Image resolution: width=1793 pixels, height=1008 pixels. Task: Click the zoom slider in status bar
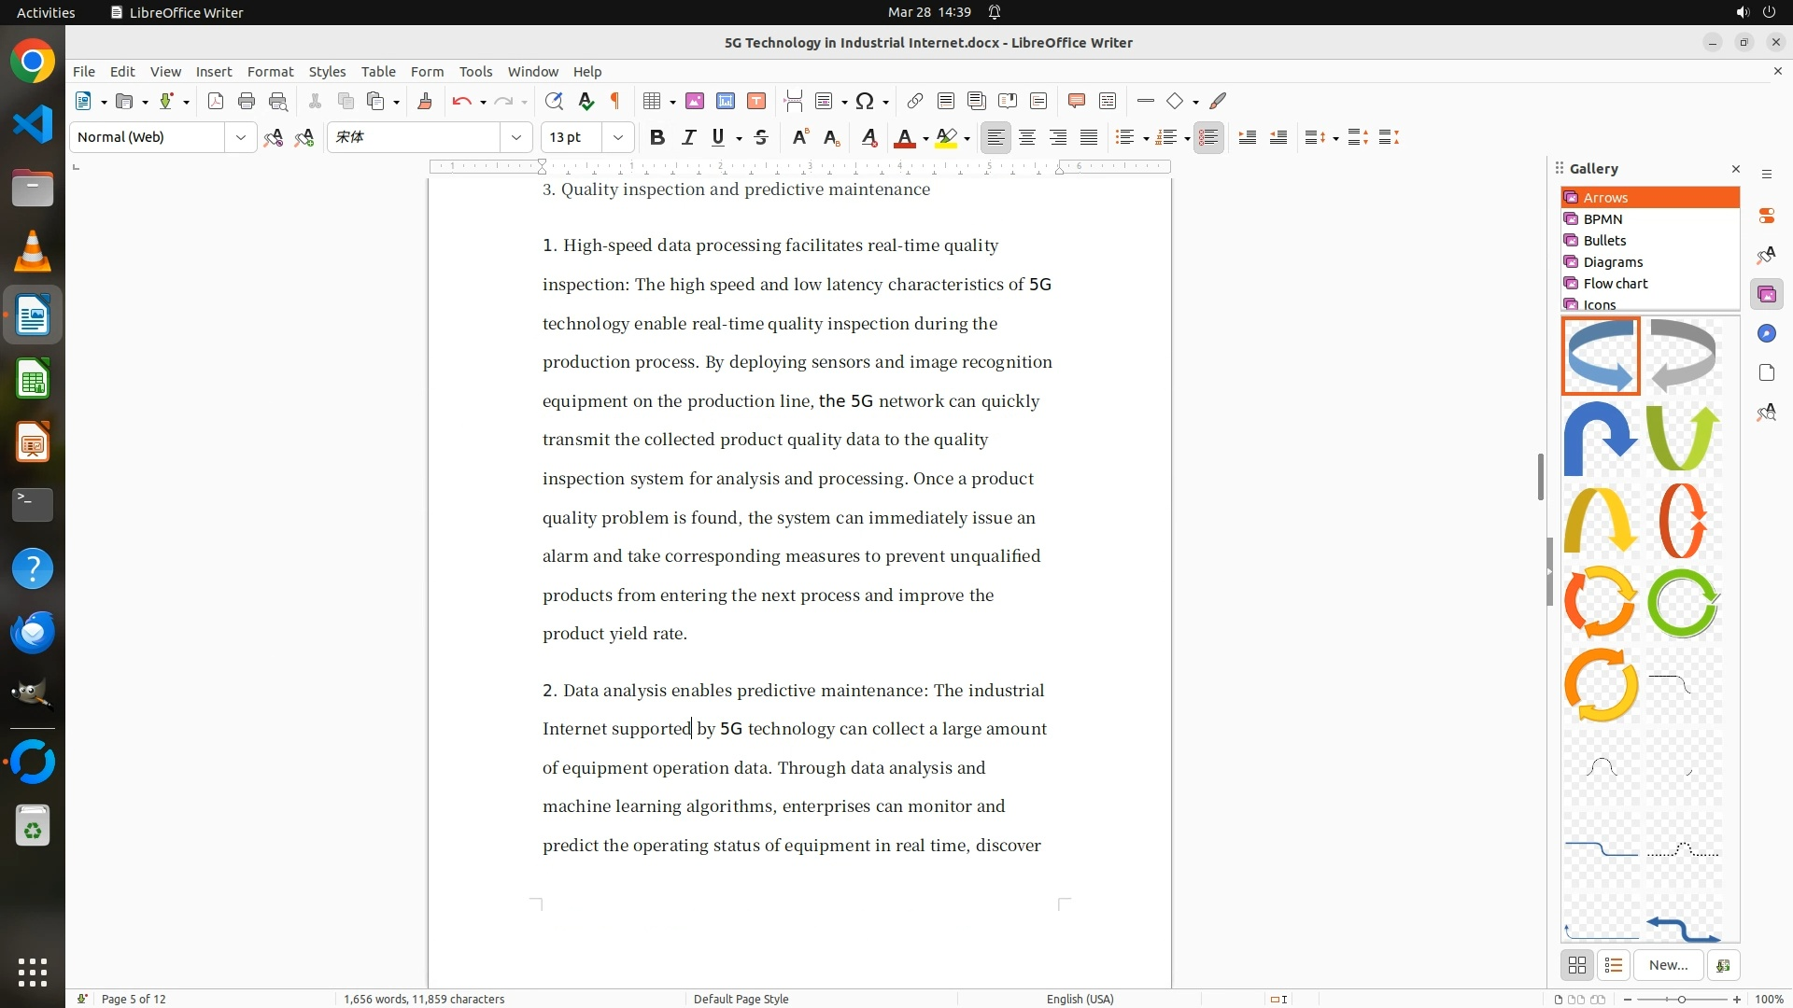click(x=1682, y=999)
